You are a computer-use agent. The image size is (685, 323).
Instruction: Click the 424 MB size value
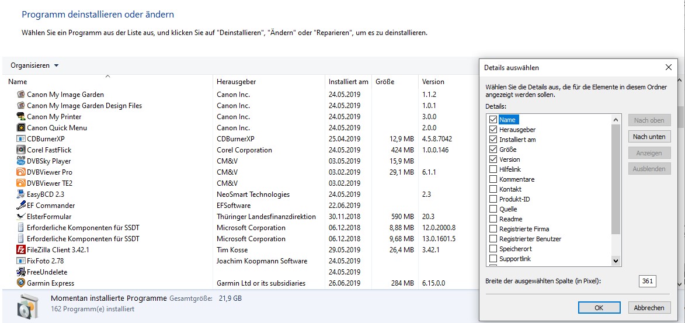[402, 150]
